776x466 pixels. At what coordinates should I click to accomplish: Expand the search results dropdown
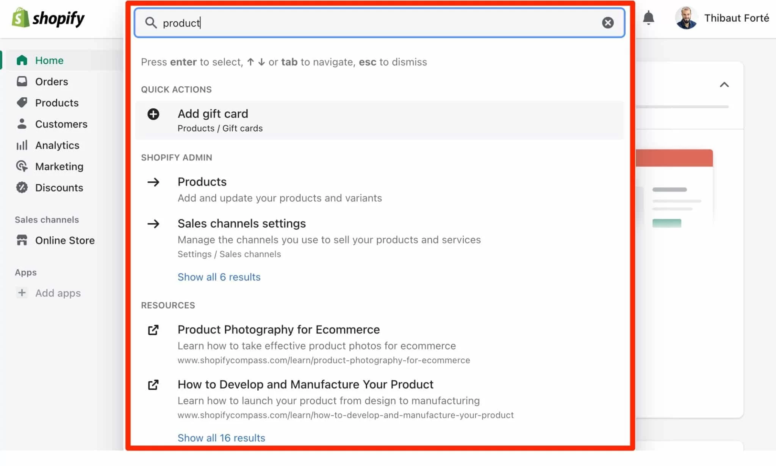tap(219, 277)
